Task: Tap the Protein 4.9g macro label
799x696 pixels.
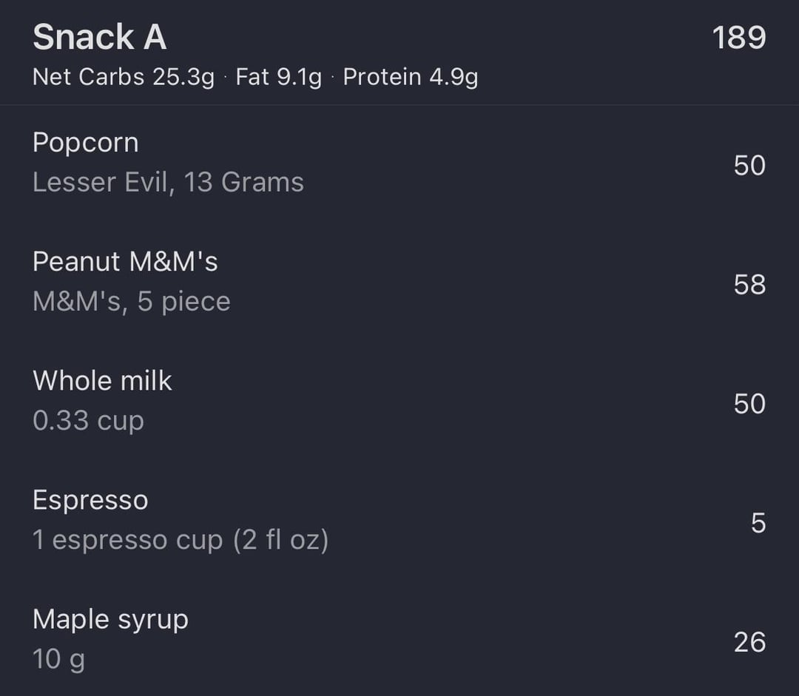Action: tap(410, 77)
